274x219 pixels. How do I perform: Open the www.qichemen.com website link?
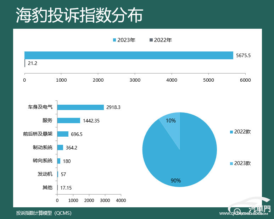coord(244,213)
